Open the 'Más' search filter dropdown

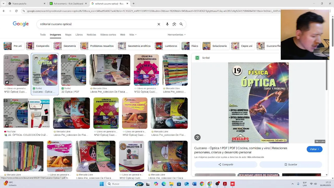[133, 35]
